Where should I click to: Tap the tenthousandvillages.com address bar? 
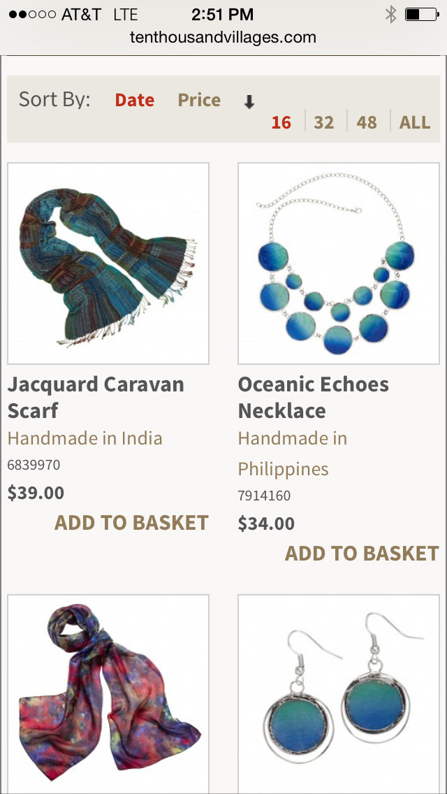tap(223, 37)
